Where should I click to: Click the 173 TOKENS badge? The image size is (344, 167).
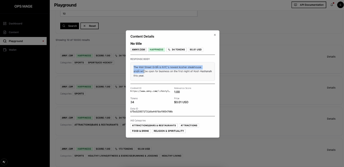pyautogui.click(x=123, y=149)
